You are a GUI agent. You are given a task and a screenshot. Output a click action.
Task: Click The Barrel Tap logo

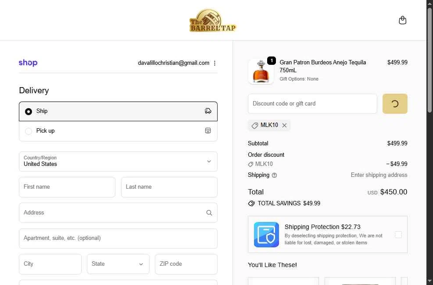click(x=213, y=21)
